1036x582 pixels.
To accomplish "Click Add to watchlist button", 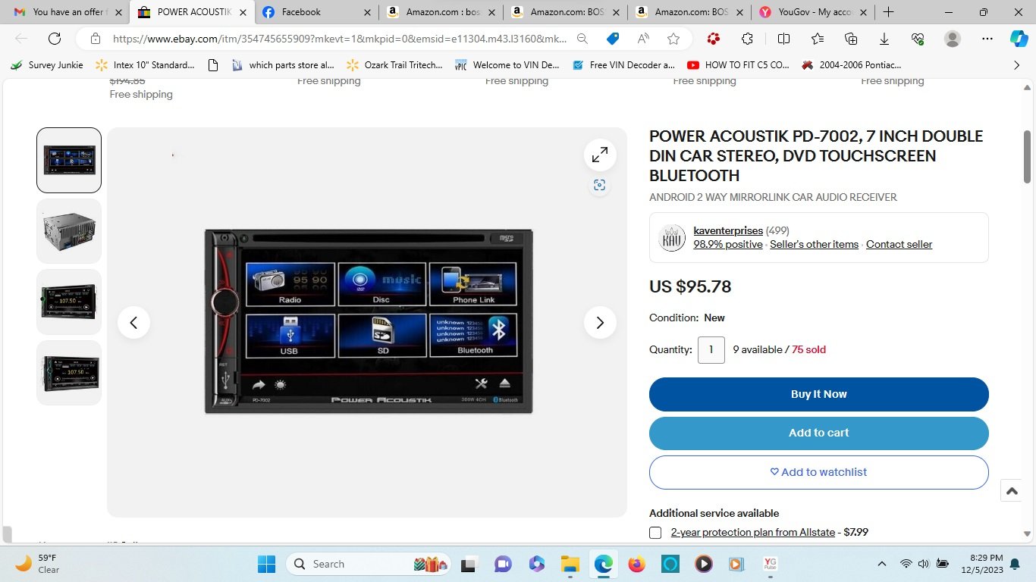I will pos(819,472).
